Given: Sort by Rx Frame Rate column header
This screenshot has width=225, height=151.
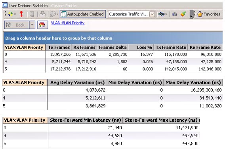Looking at the screenshot, I should (x=205, y=48).
